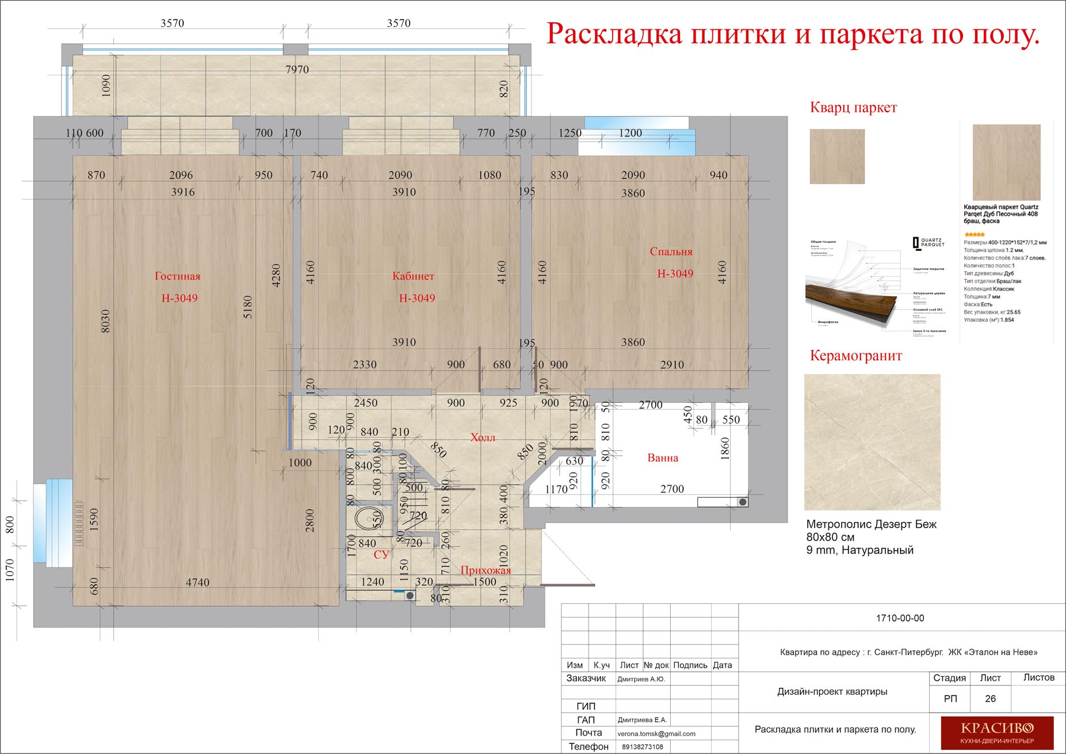Click the orange star rating
1066x754 pixels.
click(974, 235)
